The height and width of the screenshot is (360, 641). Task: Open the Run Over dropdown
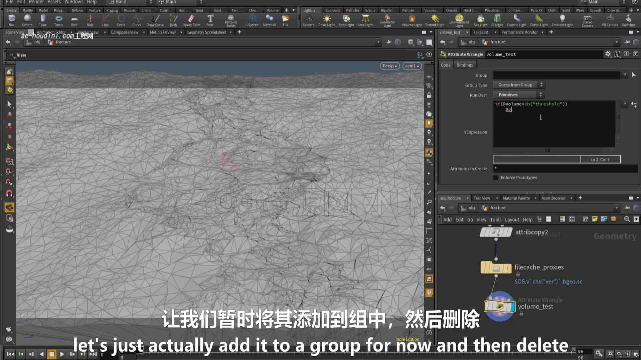(519, 95)
